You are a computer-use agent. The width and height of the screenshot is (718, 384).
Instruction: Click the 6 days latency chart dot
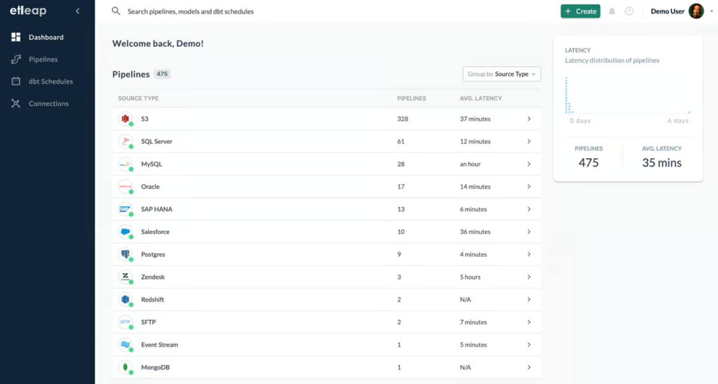pos(689,112)
